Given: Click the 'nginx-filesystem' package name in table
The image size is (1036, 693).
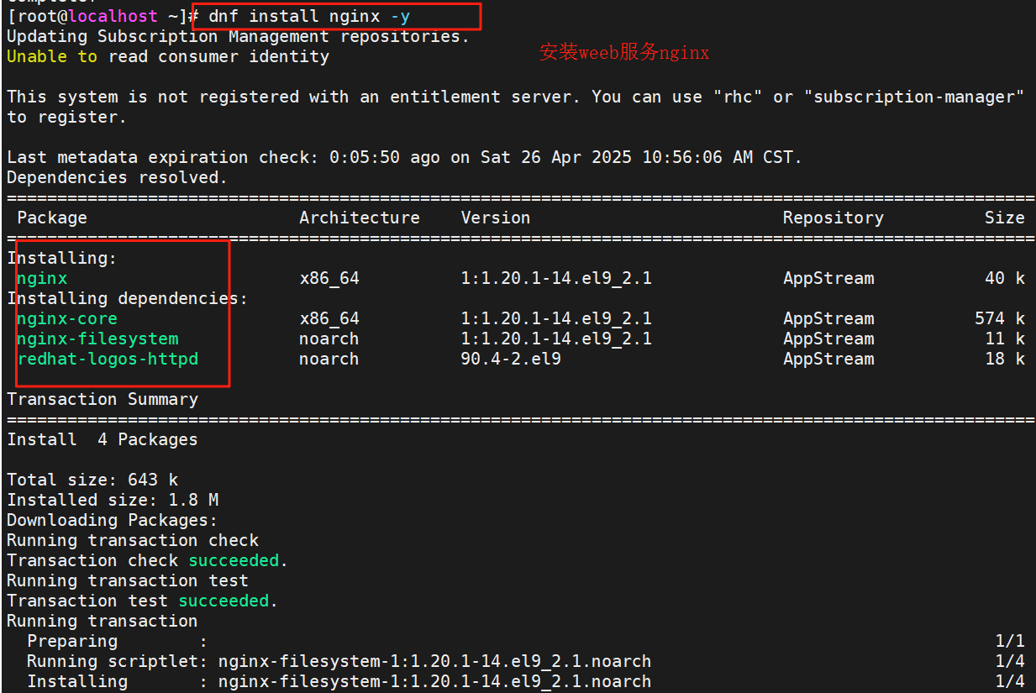Looking at the screenshot, I should coord(97,339).
